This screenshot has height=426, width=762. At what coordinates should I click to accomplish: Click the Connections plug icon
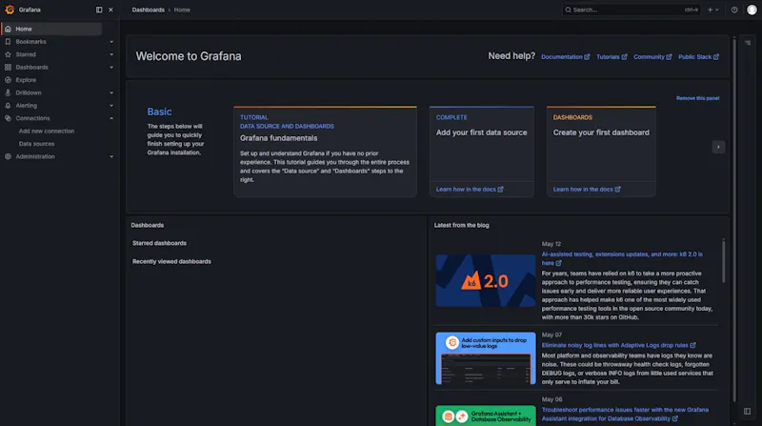tap(8, 118)
